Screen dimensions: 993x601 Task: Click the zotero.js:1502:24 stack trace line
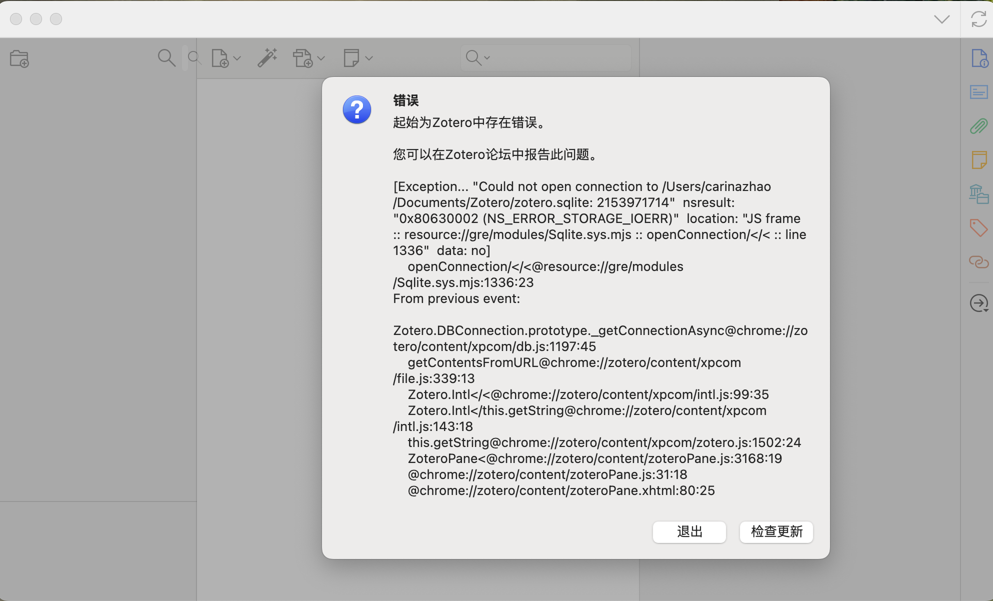pos(604,442)
